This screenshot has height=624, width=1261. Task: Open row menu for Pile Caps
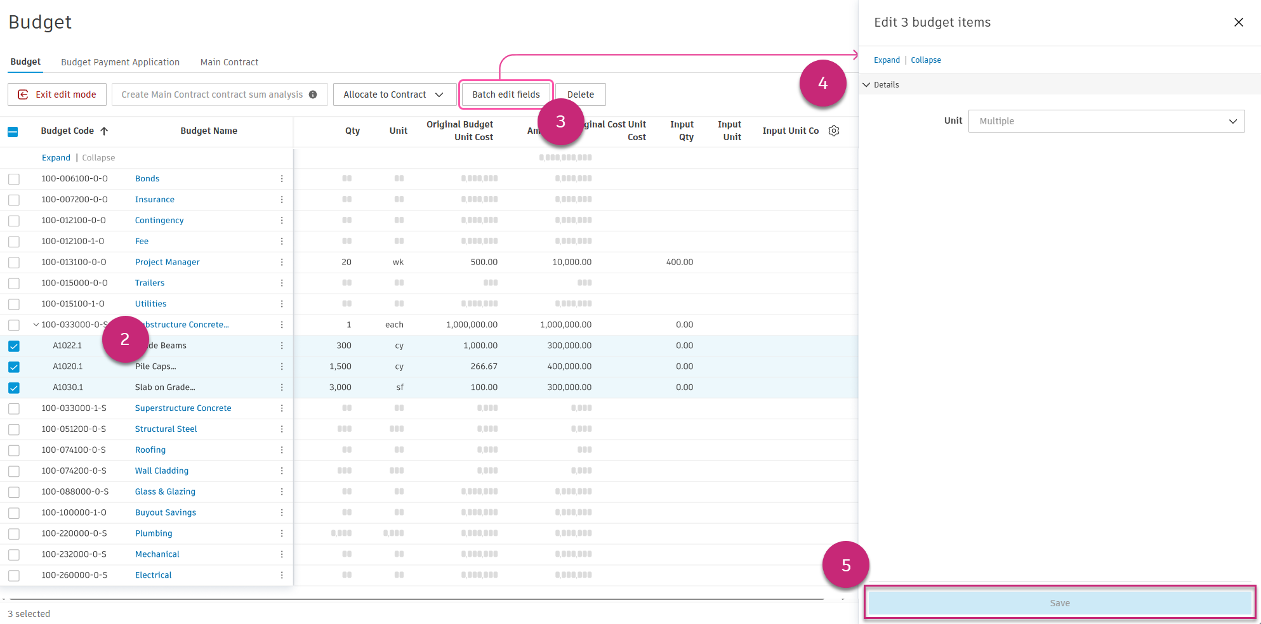tap(282, 367)
